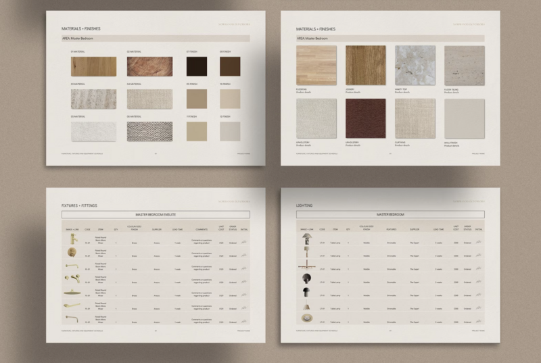Click the 'LIGHTING' page heading
Screen dimensions: 541x363
point(304,205)
